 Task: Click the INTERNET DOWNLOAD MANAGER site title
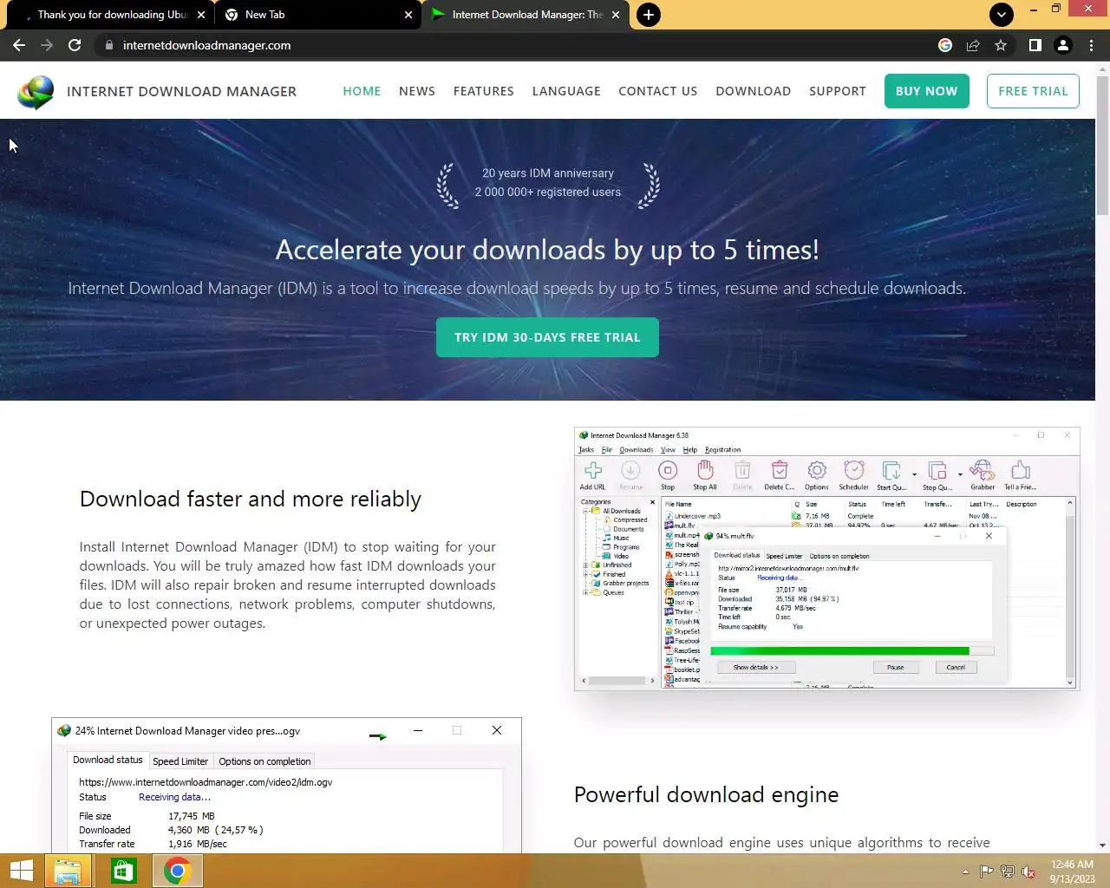181,91
